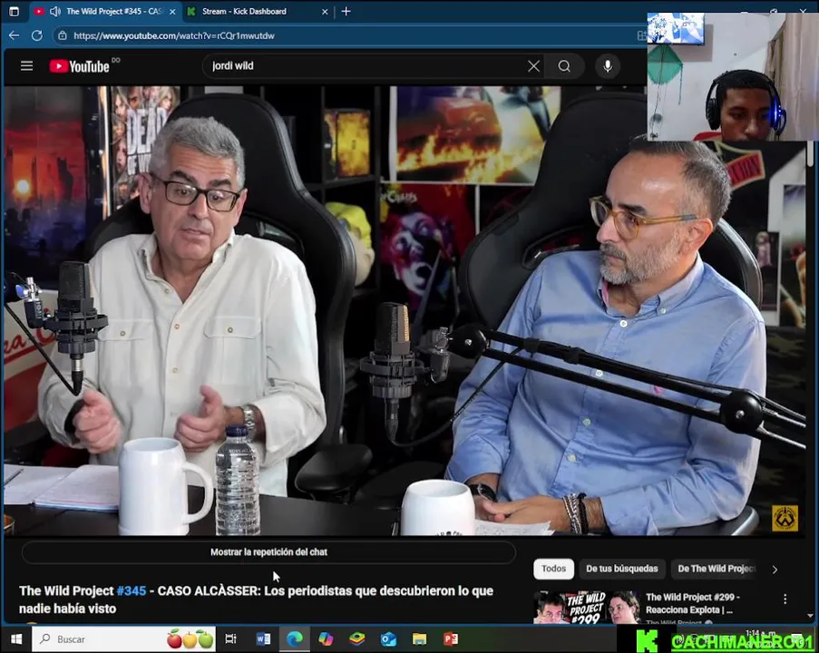Viewport: 819px width, 653px height.
Task: Mute the tab using the speaker icon
Action: tap(54, 11)
